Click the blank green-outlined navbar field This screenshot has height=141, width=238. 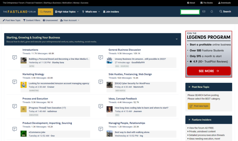tap(190, 12)
